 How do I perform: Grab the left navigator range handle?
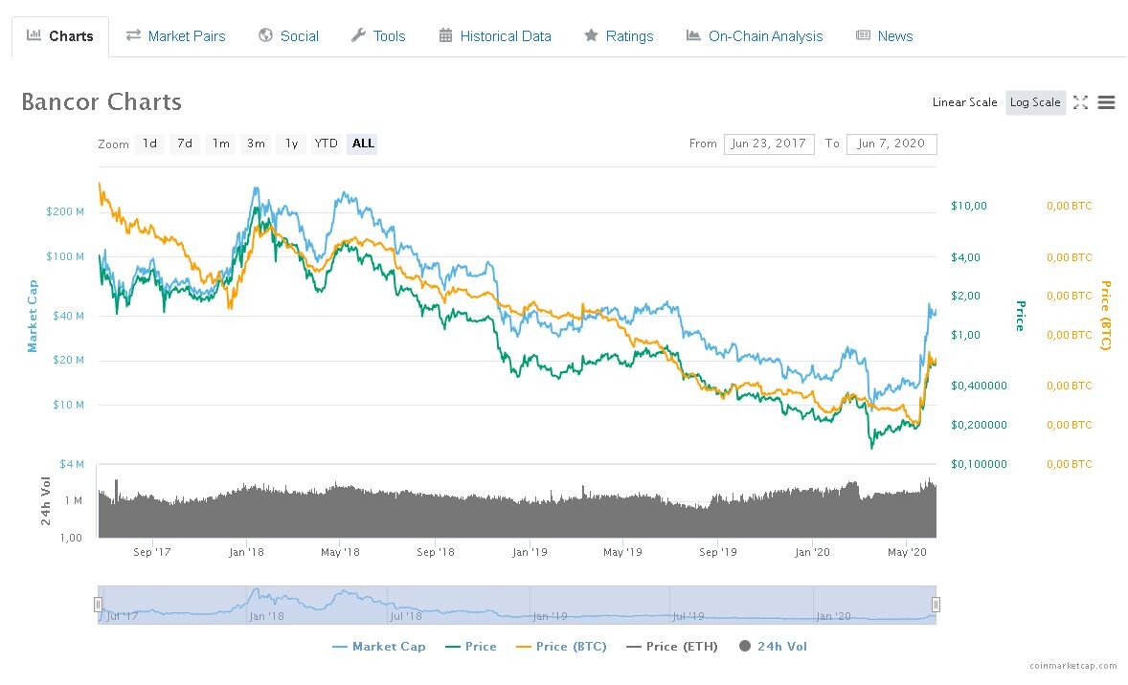point(98,605)
